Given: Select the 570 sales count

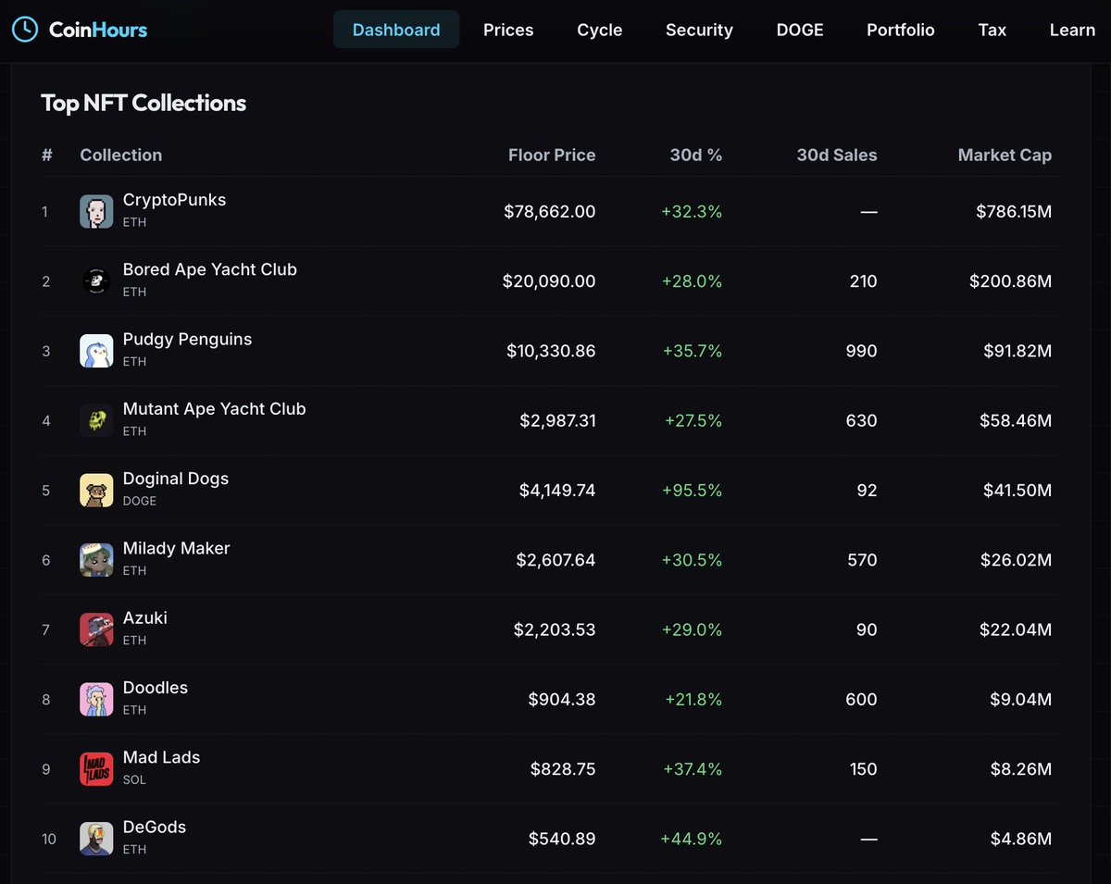Looking at the screenshot, I should (x=862, y=560).
